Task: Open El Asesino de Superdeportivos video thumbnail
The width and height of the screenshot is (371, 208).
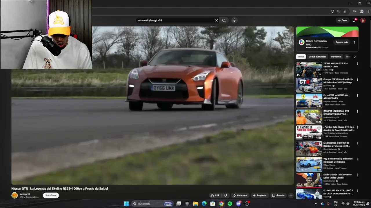Action: (309, 133)
